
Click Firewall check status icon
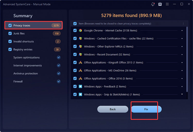(59, 81)
